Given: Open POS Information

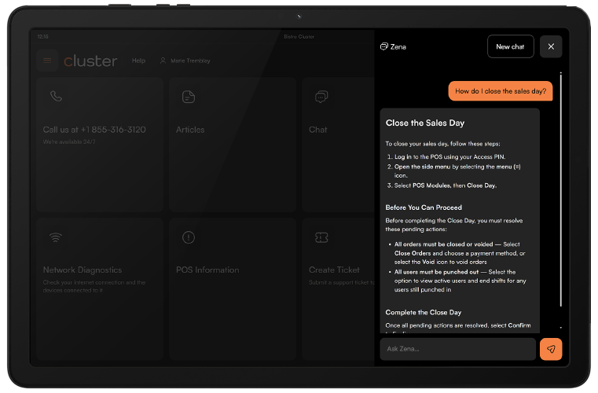Looking at the screenshot, I should (207, 270).
